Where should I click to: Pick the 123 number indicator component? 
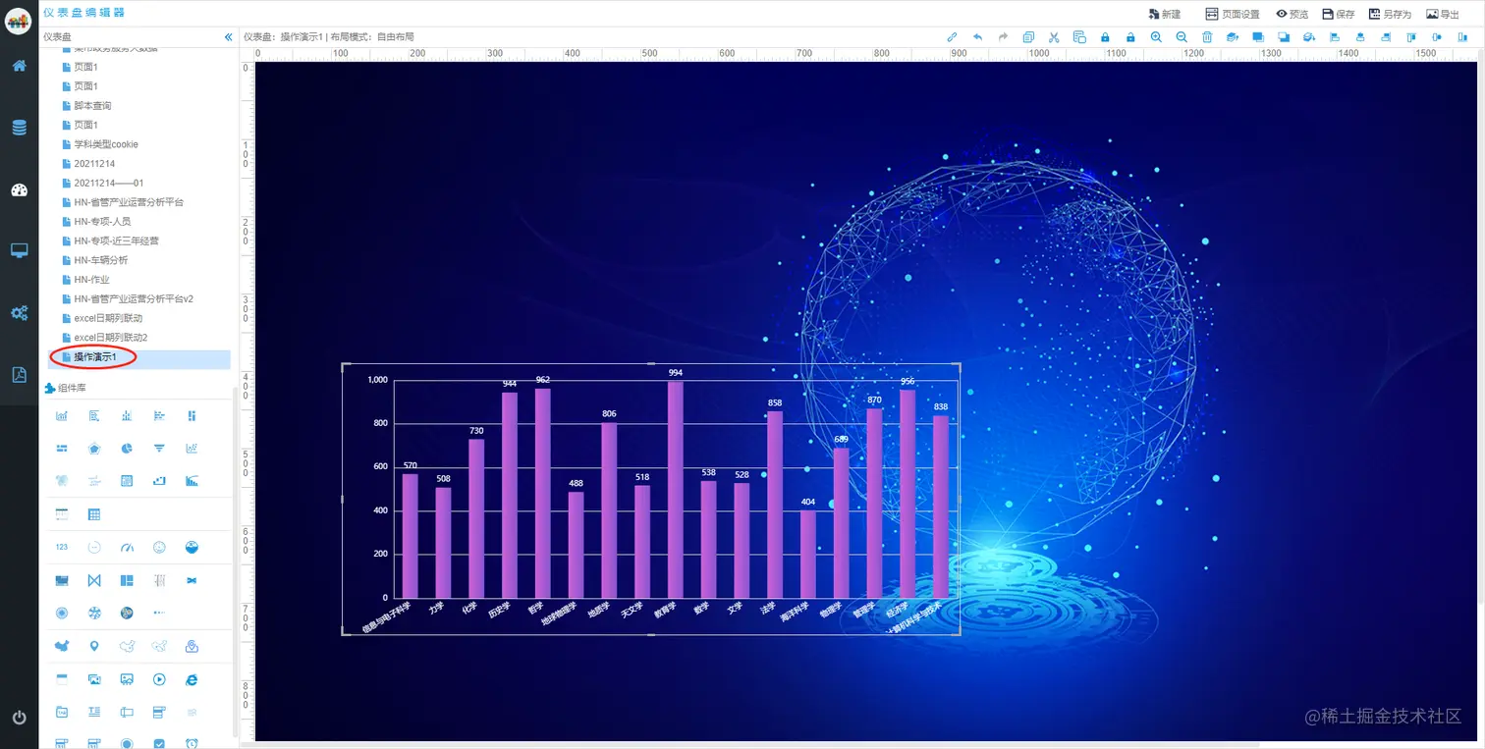[x=62, y=547]
